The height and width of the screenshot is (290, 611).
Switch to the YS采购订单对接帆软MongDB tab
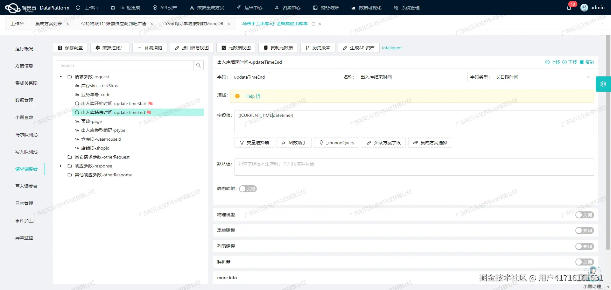click(x=193, y=24)
